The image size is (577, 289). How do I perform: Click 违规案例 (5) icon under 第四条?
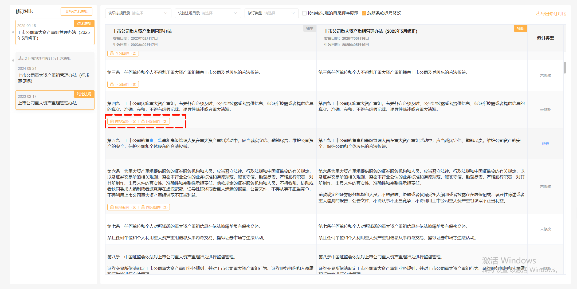pyautogui.click(x=112, y=121)
